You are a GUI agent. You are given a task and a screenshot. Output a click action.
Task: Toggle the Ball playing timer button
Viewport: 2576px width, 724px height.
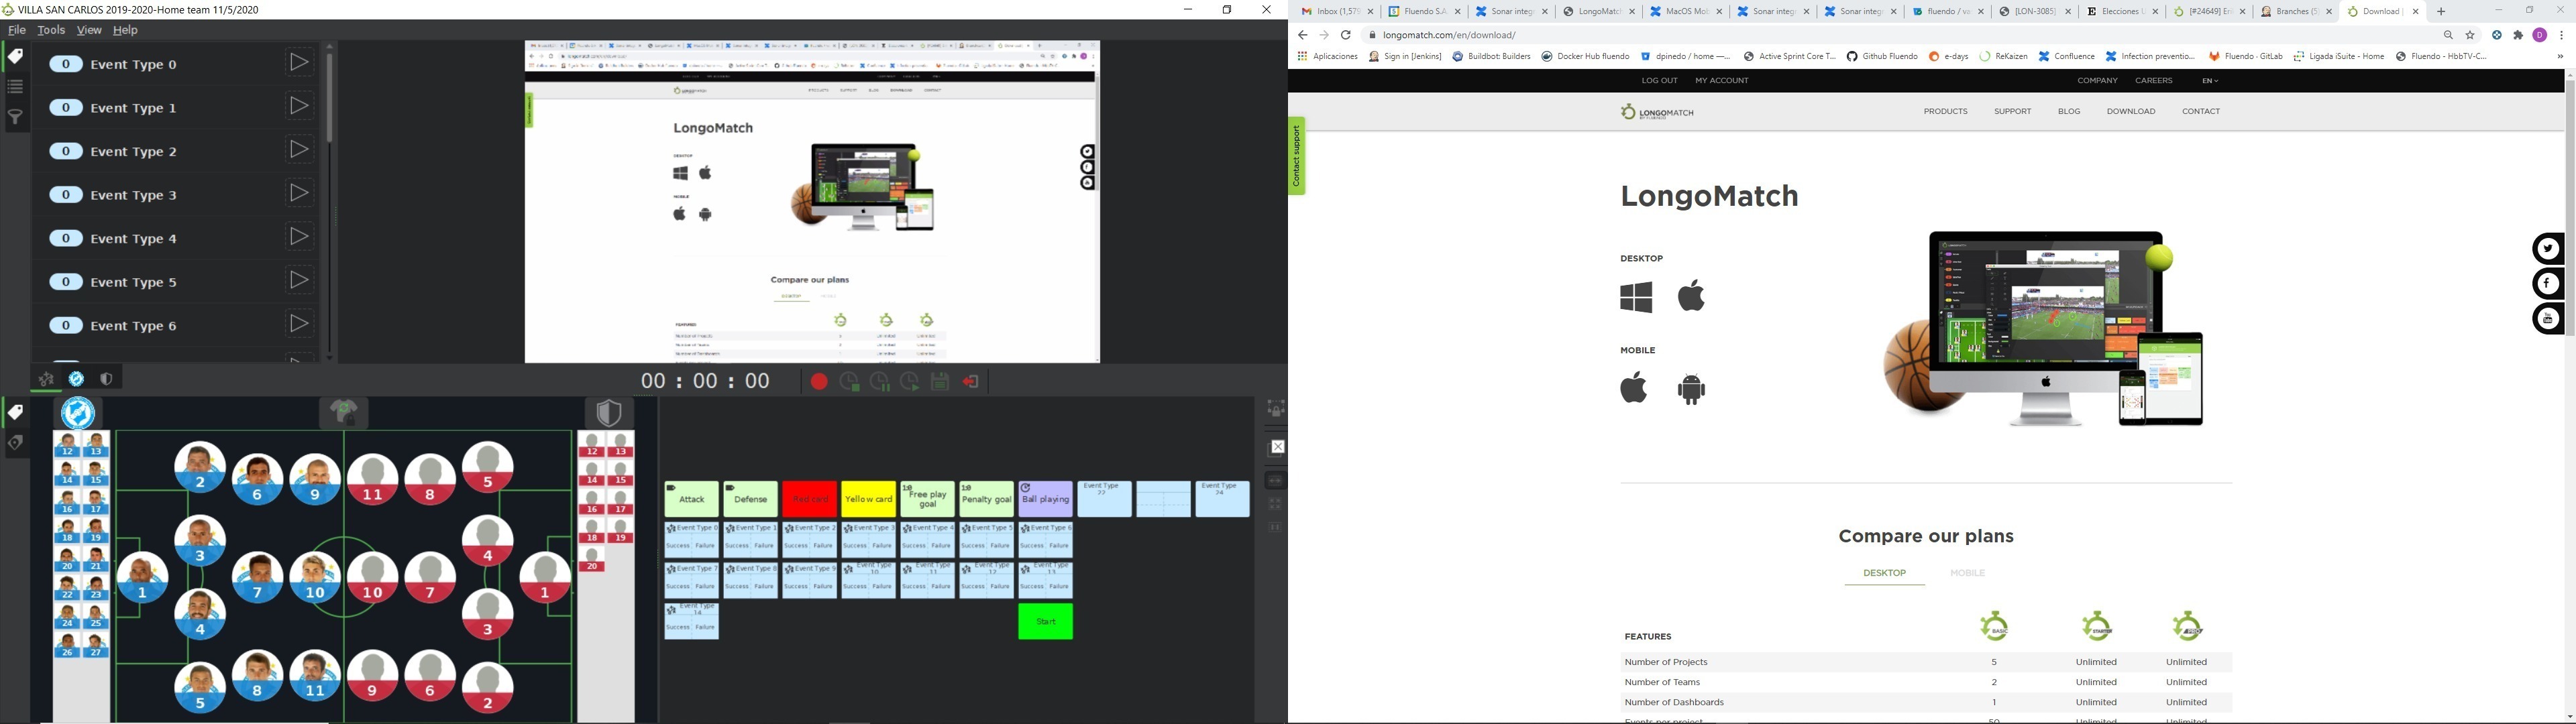coord(1045,499)
